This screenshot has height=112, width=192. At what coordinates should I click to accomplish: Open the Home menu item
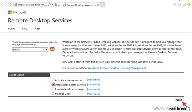tap(11, 29)
